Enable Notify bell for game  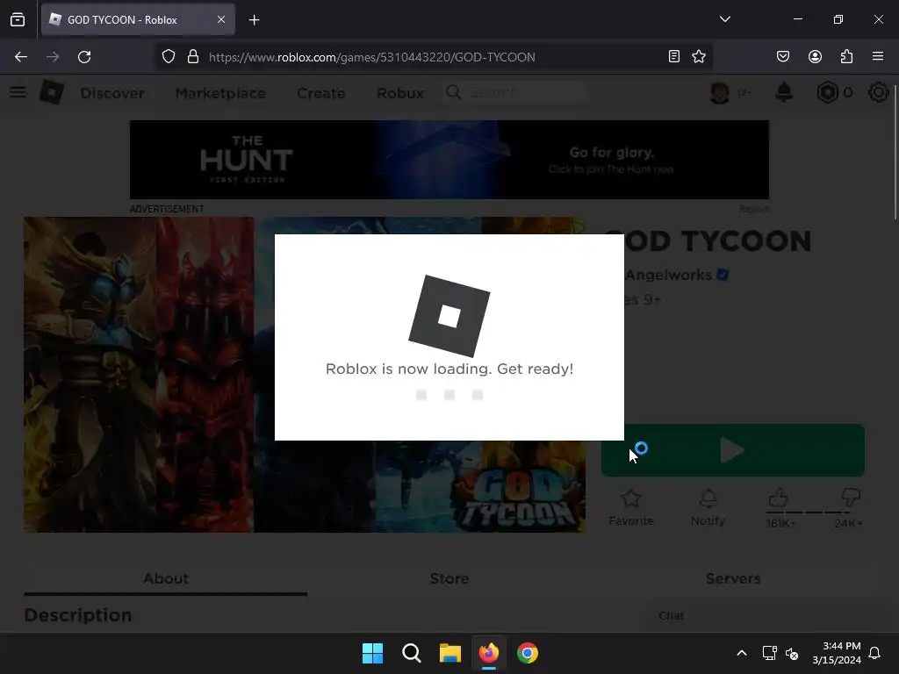[708, 507]
